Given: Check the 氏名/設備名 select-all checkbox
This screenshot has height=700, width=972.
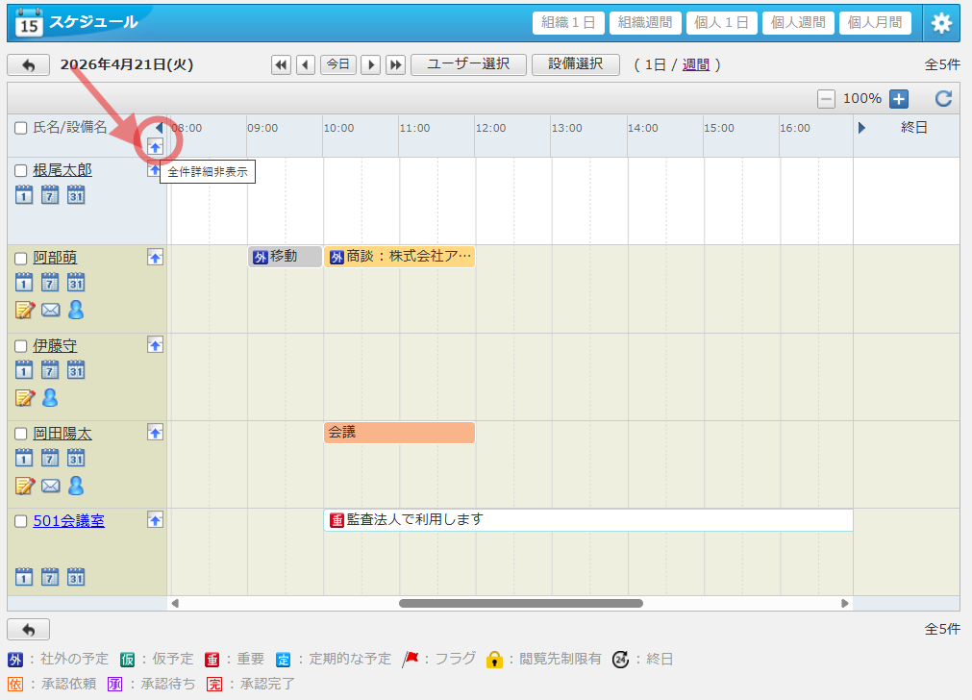Looking at the screenshot, I should tap(20, 128).
